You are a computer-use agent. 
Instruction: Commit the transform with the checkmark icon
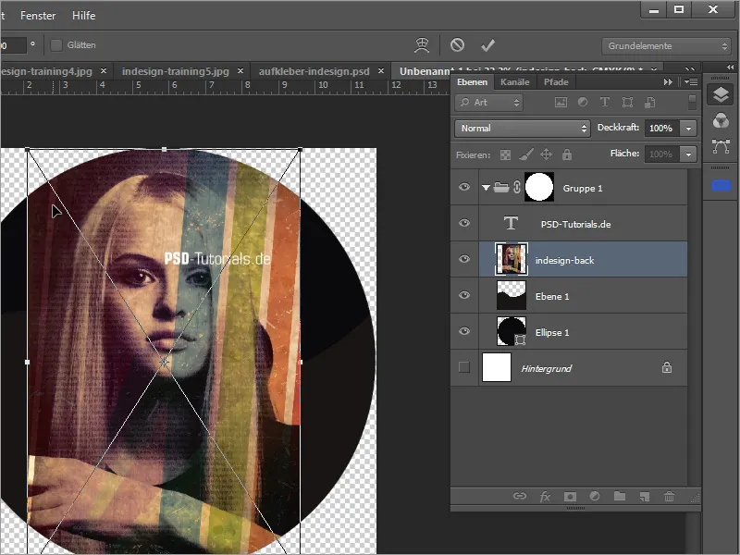(488, 45)
